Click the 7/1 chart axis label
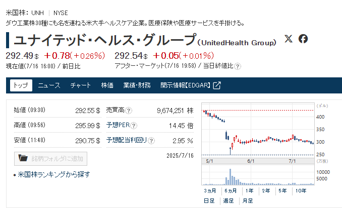The image size is (342, 208). point(292,161)
